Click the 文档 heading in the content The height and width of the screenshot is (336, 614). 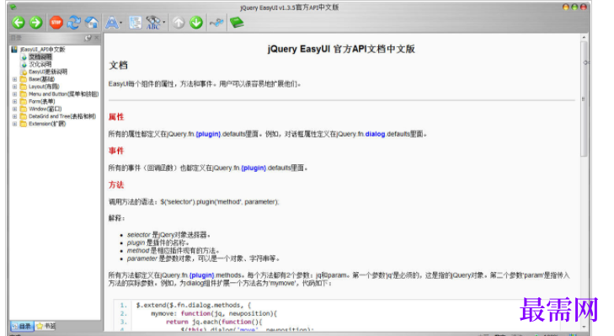pos(118,66)
